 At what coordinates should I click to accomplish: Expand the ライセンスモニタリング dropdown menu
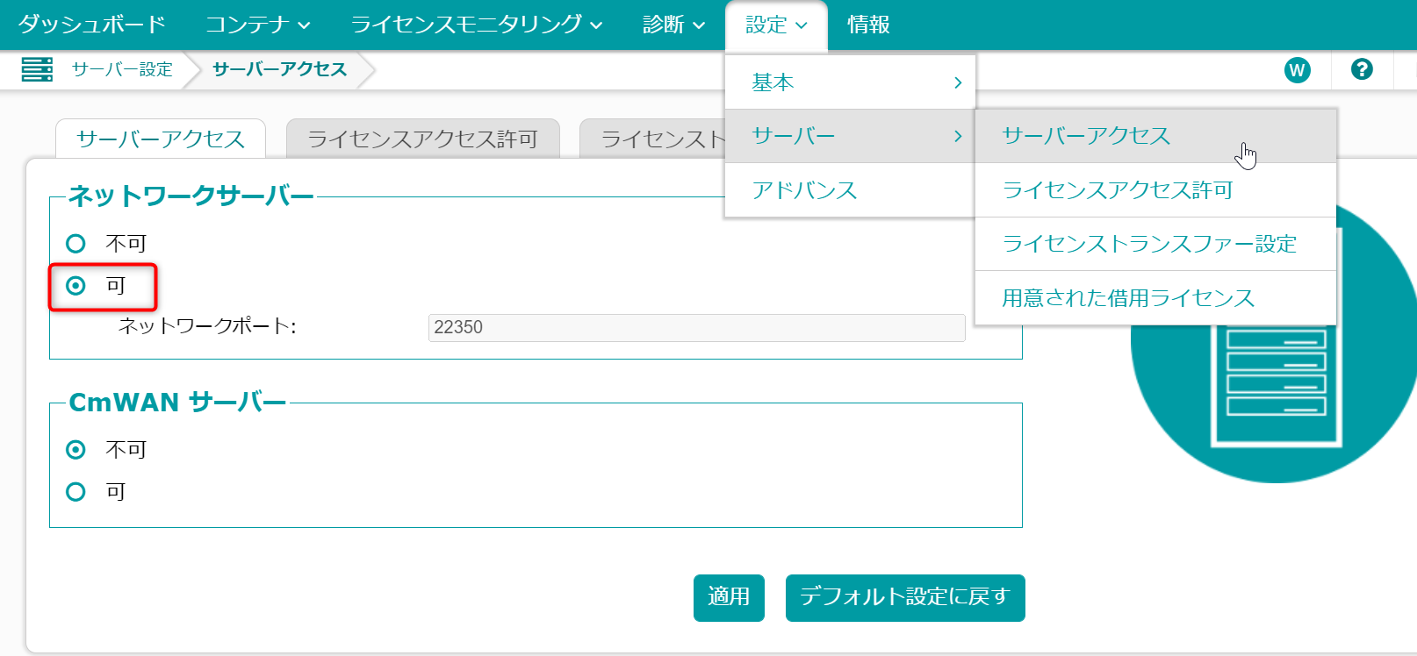(x=477, y=25)
